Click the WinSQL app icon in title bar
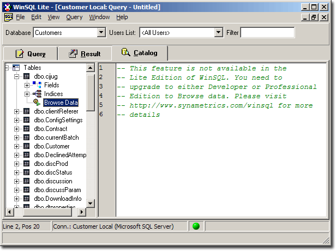 point(7,7)
